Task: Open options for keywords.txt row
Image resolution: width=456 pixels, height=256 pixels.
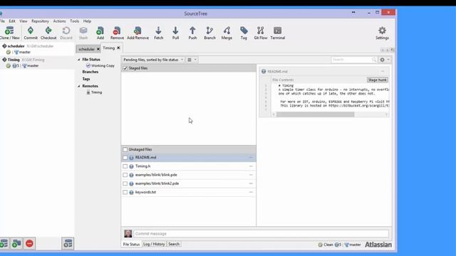Action: tap(251, 192)
